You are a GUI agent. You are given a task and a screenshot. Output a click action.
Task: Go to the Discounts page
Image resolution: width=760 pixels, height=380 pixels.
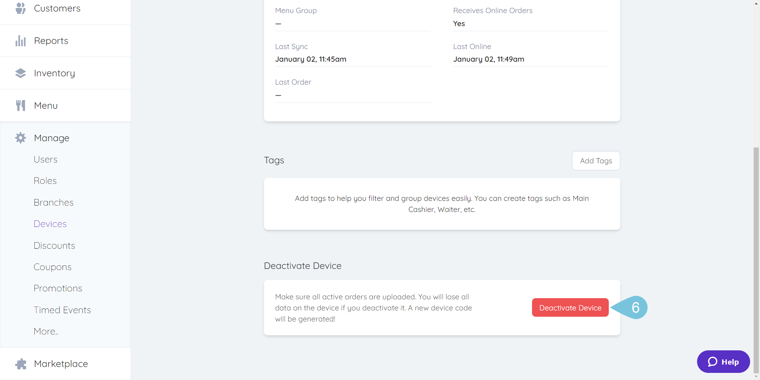pos(54,245)
